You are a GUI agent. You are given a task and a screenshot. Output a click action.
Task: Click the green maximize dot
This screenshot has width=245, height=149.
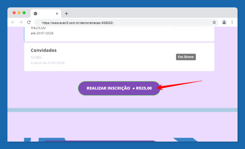[x=24, y=13]
